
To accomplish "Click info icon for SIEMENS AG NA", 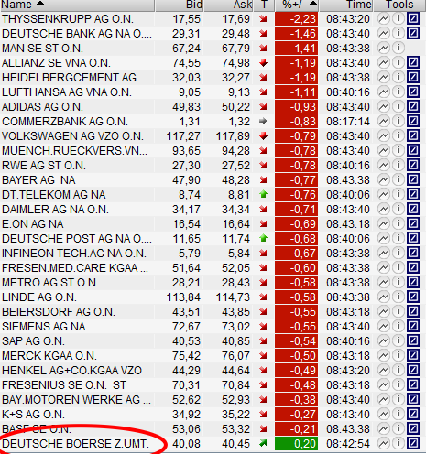I will pyautogui.click(x=399, y=326).
